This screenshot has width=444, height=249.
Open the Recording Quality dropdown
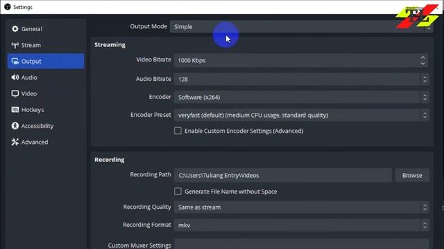point(302,207)
